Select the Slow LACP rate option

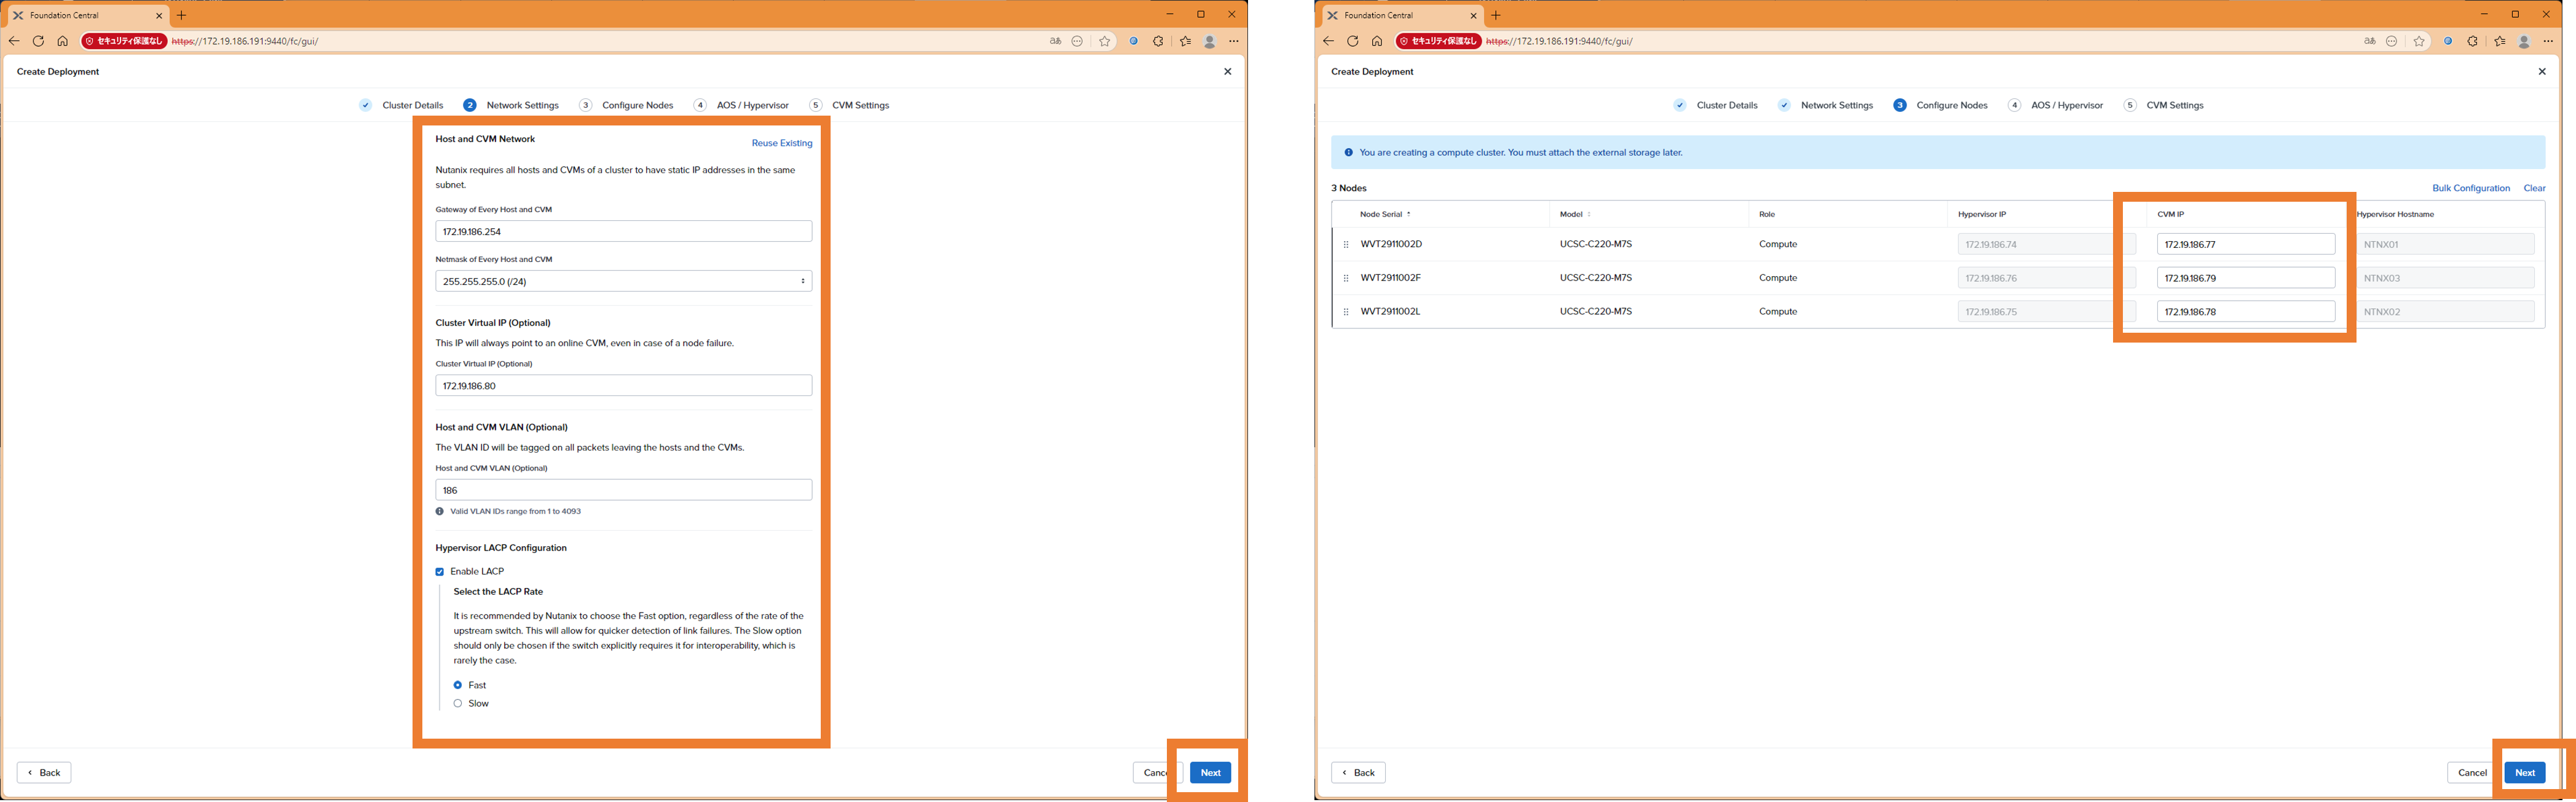click(458, 704)
